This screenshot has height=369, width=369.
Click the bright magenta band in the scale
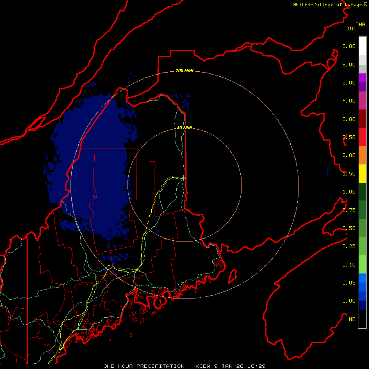pyautogui.click(x=362, y=78)
